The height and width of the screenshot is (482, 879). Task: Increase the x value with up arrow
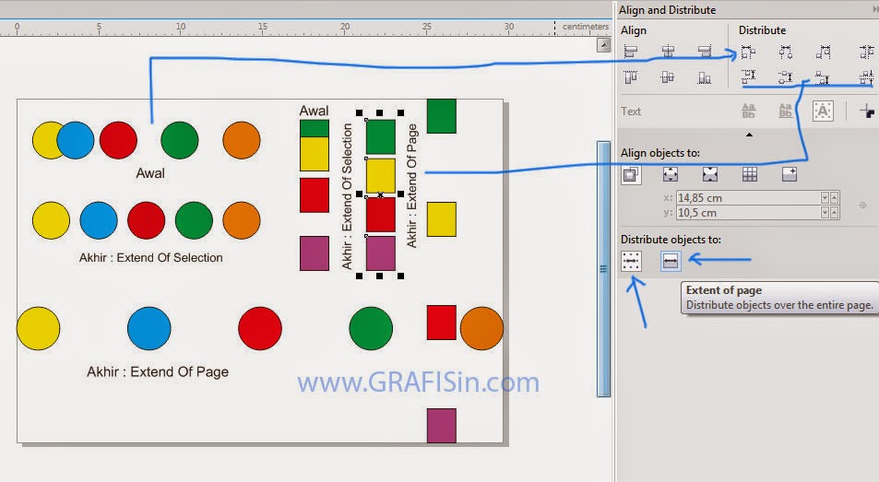coord(834,197)
